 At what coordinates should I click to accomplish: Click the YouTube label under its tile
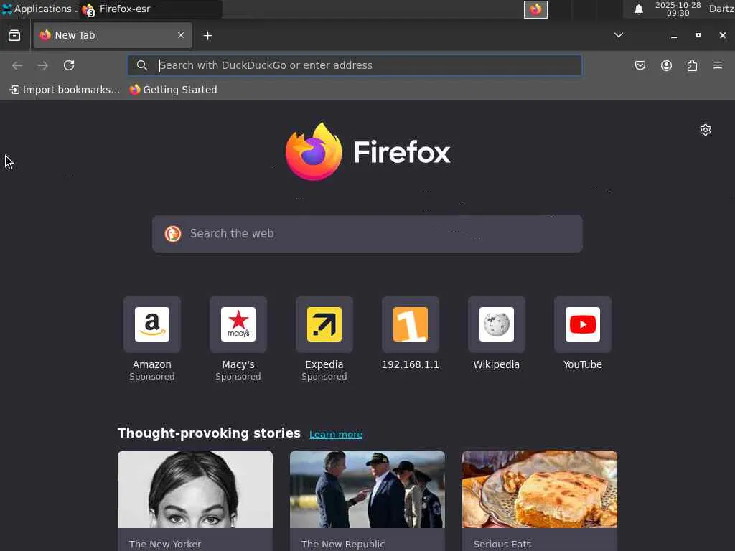click(x=583, y=364)
